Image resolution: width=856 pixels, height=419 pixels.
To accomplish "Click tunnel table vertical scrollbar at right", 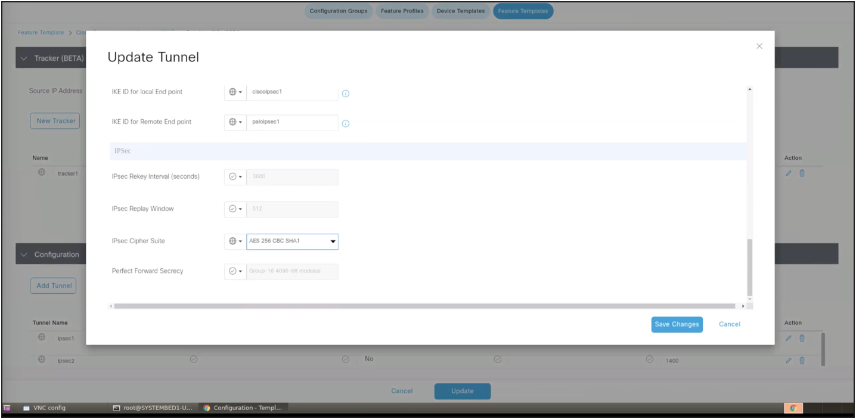I will click(824, 349).
